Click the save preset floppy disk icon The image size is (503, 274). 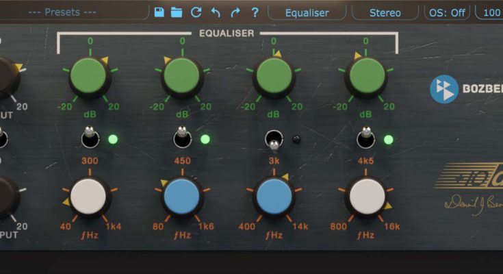tap(159, 12)
